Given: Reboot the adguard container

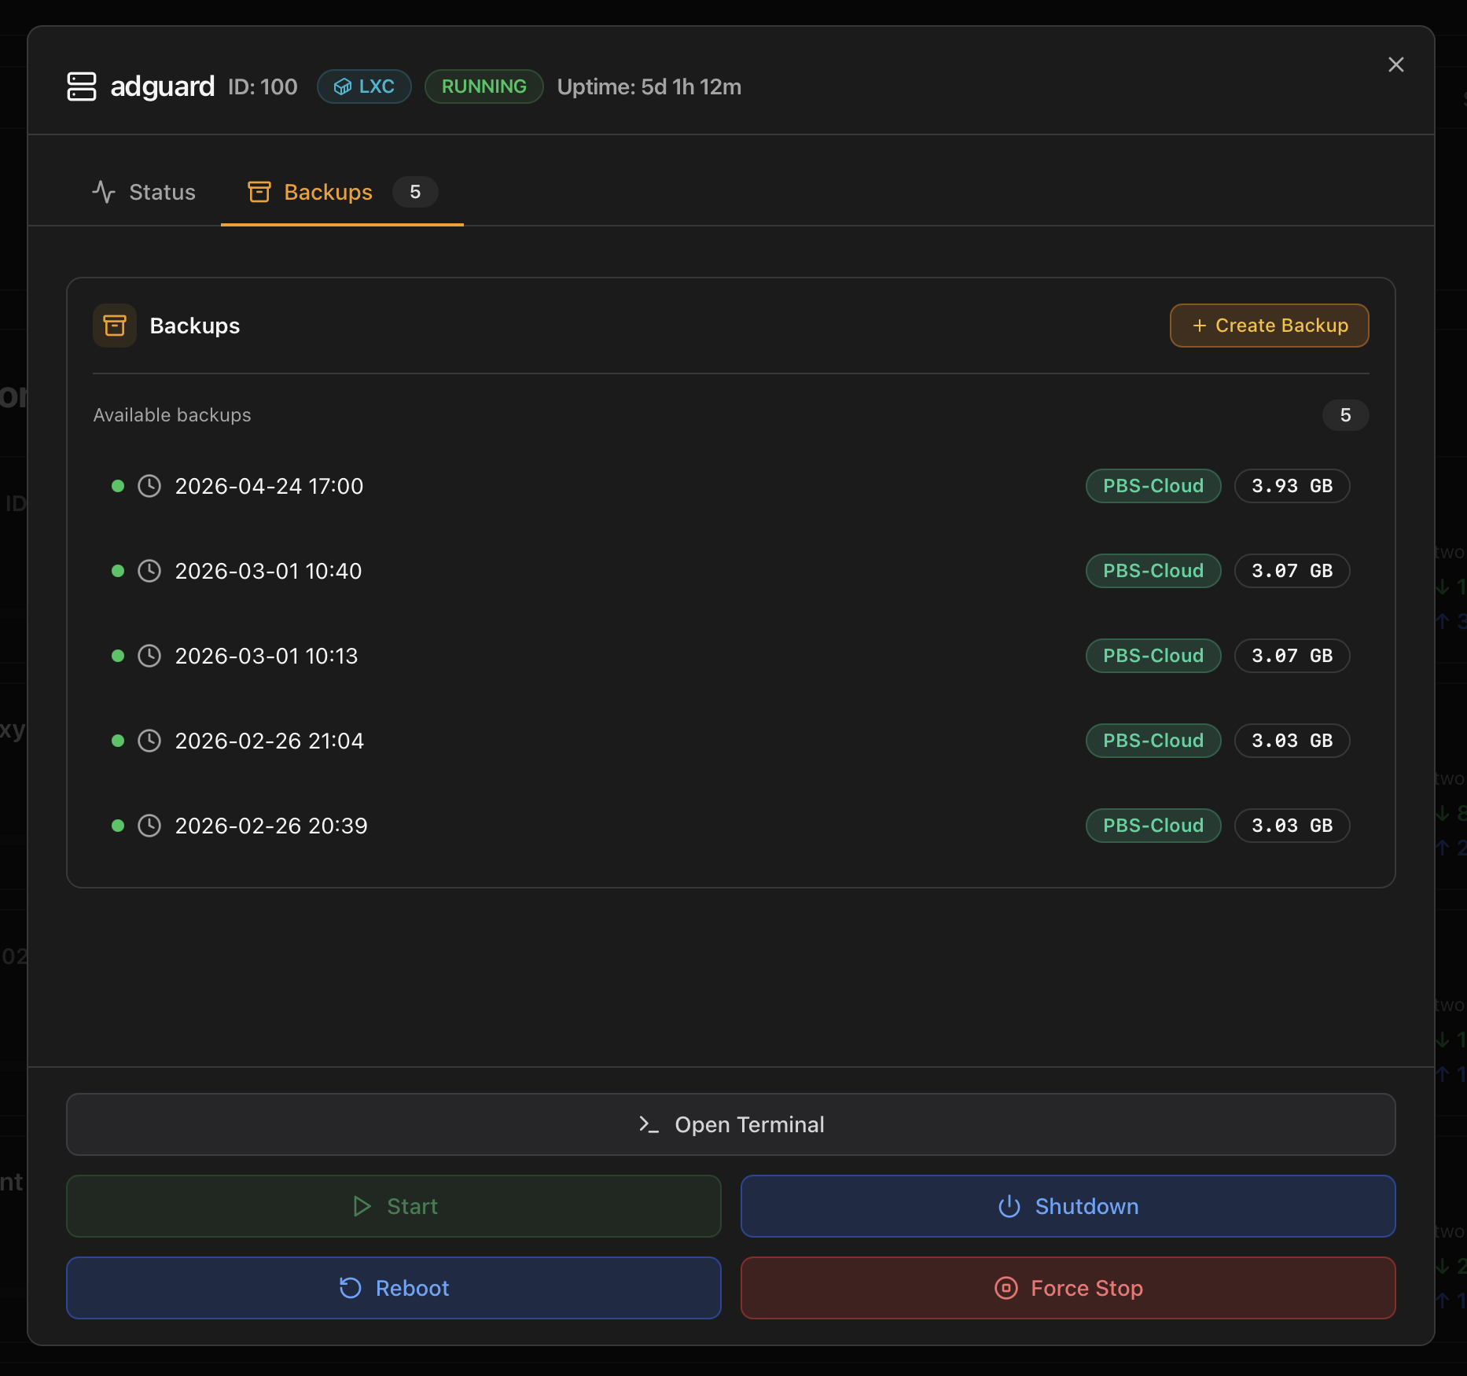Looking at the screenshot, I should 394,1288.
